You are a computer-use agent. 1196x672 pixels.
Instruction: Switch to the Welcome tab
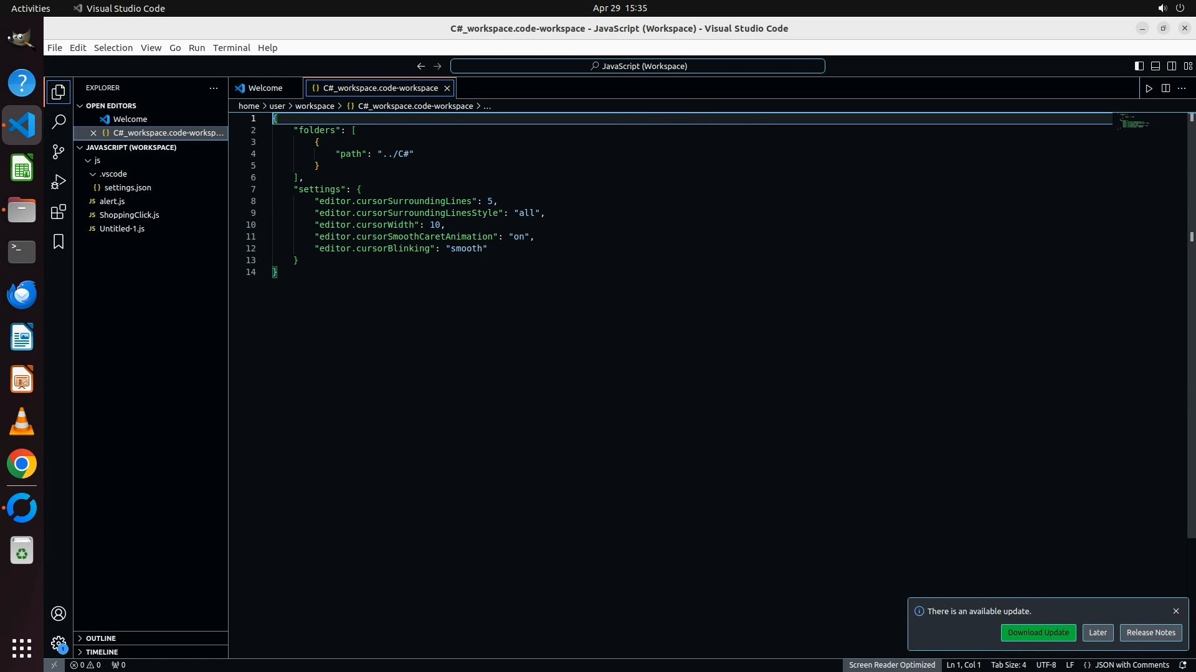(265, 88)
